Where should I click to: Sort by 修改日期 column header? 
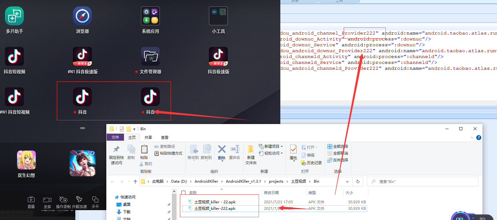pos(271,193)
